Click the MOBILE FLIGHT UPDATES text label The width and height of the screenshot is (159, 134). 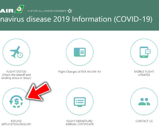pos(144,73)
